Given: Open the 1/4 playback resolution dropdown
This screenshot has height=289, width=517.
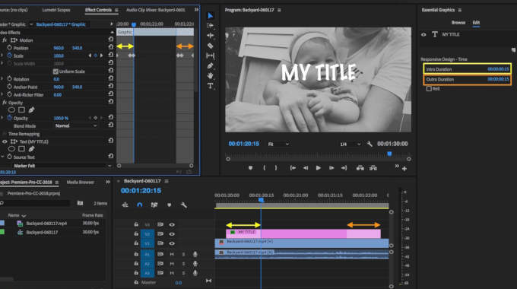Looking at the screenshot, I should point(350,144).
